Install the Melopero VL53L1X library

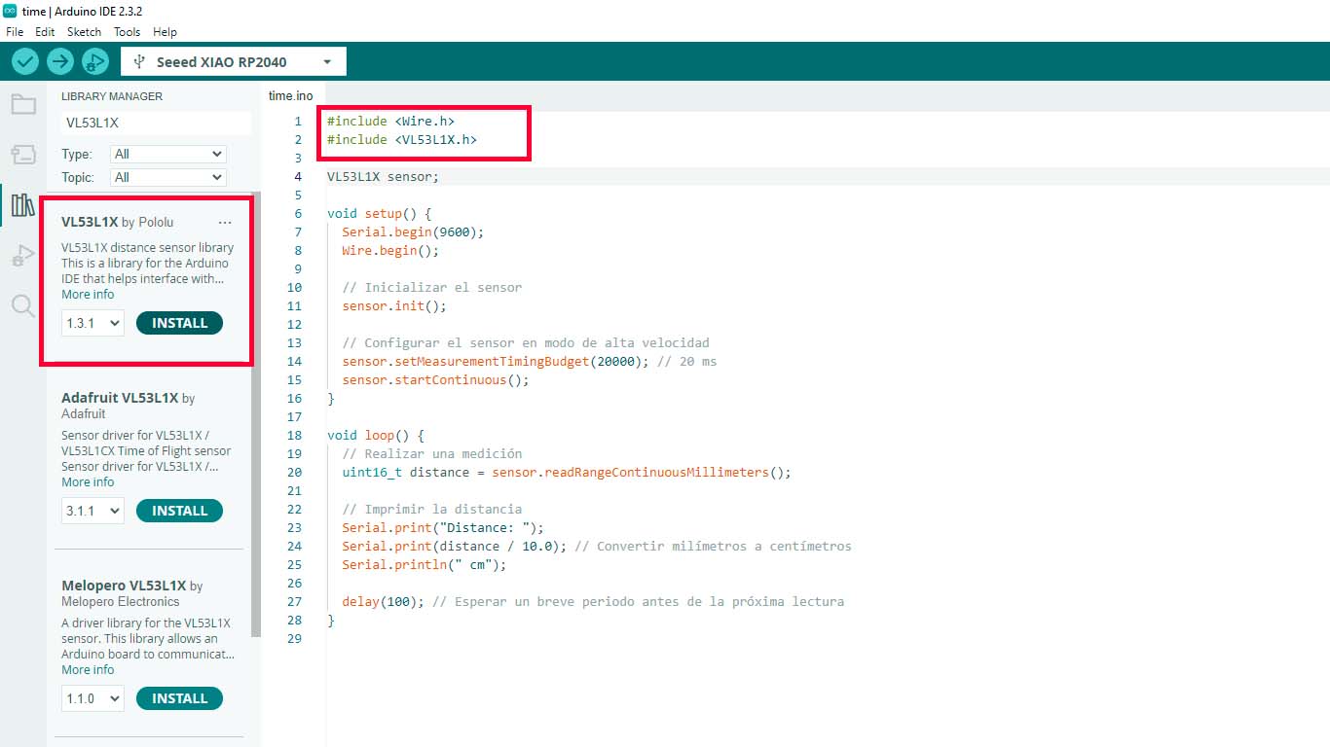click(x=179, y=698)
